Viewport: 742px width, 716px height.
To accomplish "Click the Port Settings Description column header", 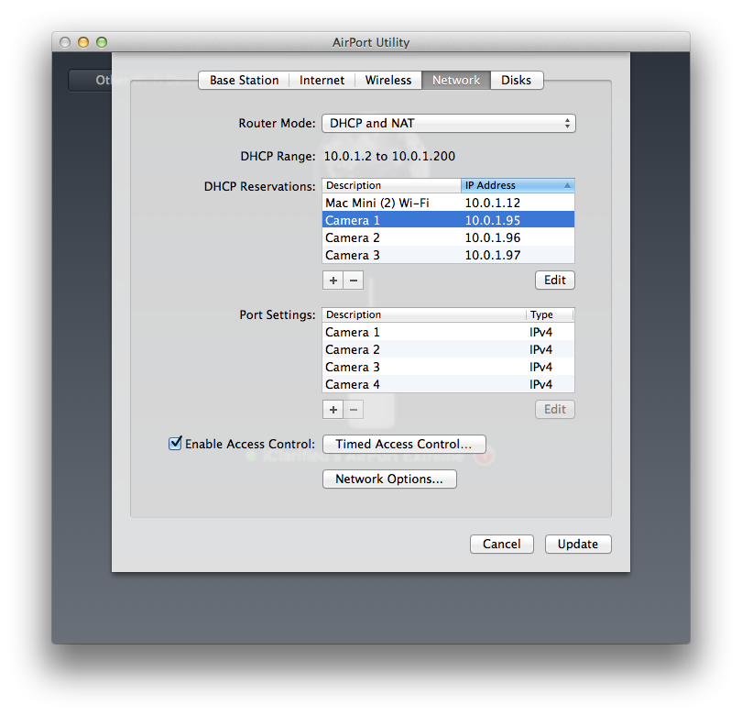I will [x=424, y=314].
